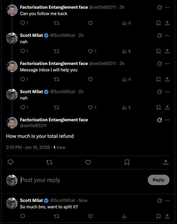Open Scott Milat's profile from the newest reply
This screenshot has height=224, width=177.
point(31,200)
